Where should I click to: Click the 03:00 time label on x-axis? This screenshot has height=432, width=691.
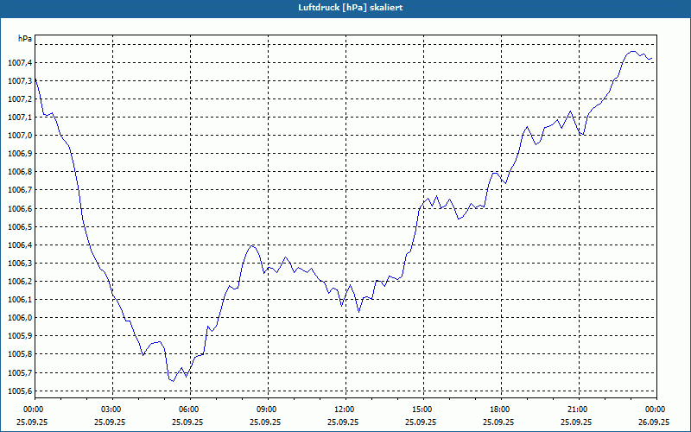[112, 410]
